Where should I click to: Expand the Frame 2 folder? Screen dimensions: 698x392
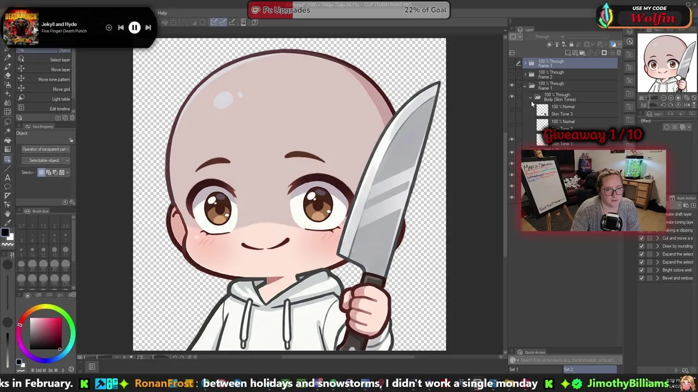(525, 75)
